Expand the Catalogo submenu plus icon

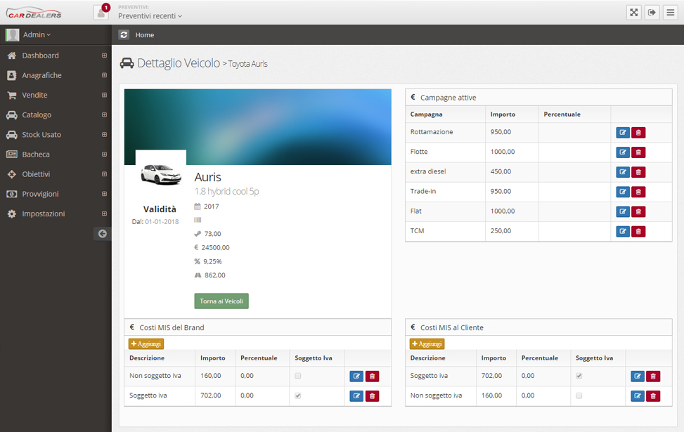pos(104,114)
